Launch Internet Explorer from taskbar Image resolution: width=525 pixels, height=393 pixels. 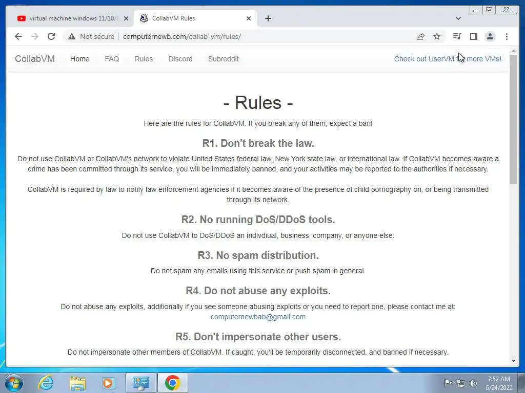tap(46, 383)
